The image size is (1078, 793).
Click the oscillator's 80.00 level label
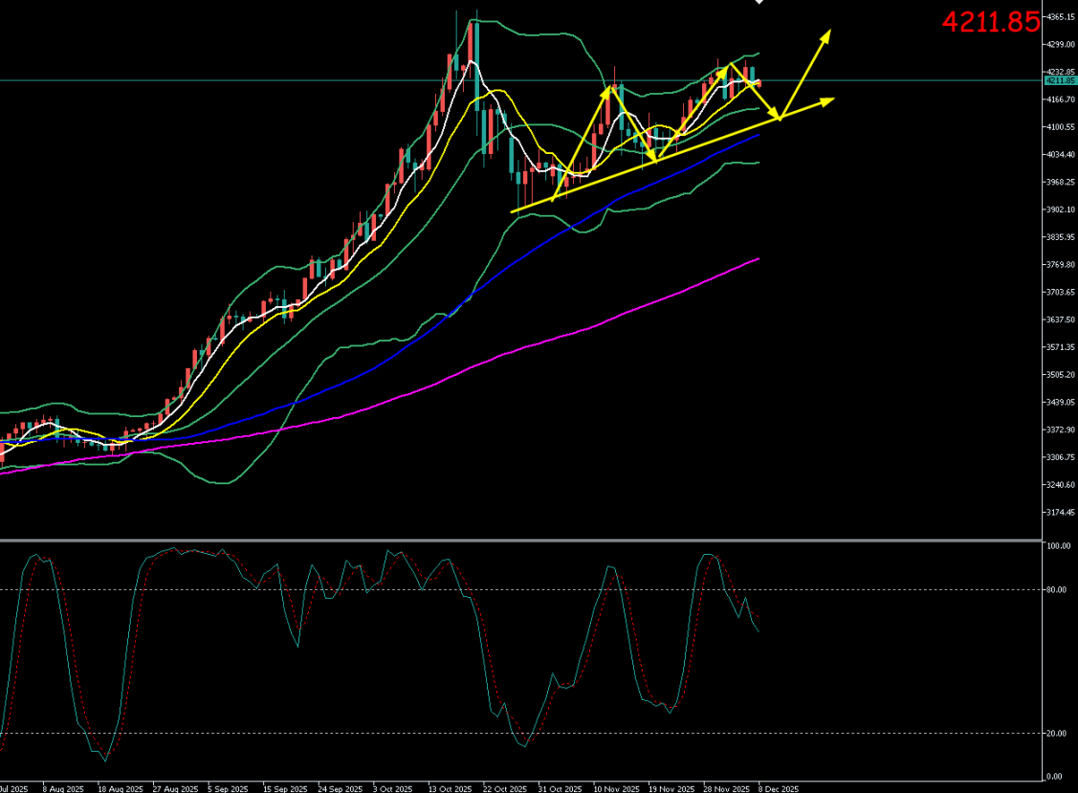pos(1058,590)
